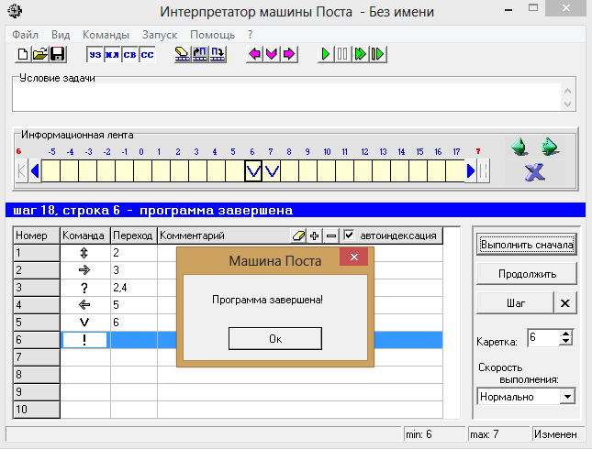Open the Вид menu

[61, 35]
